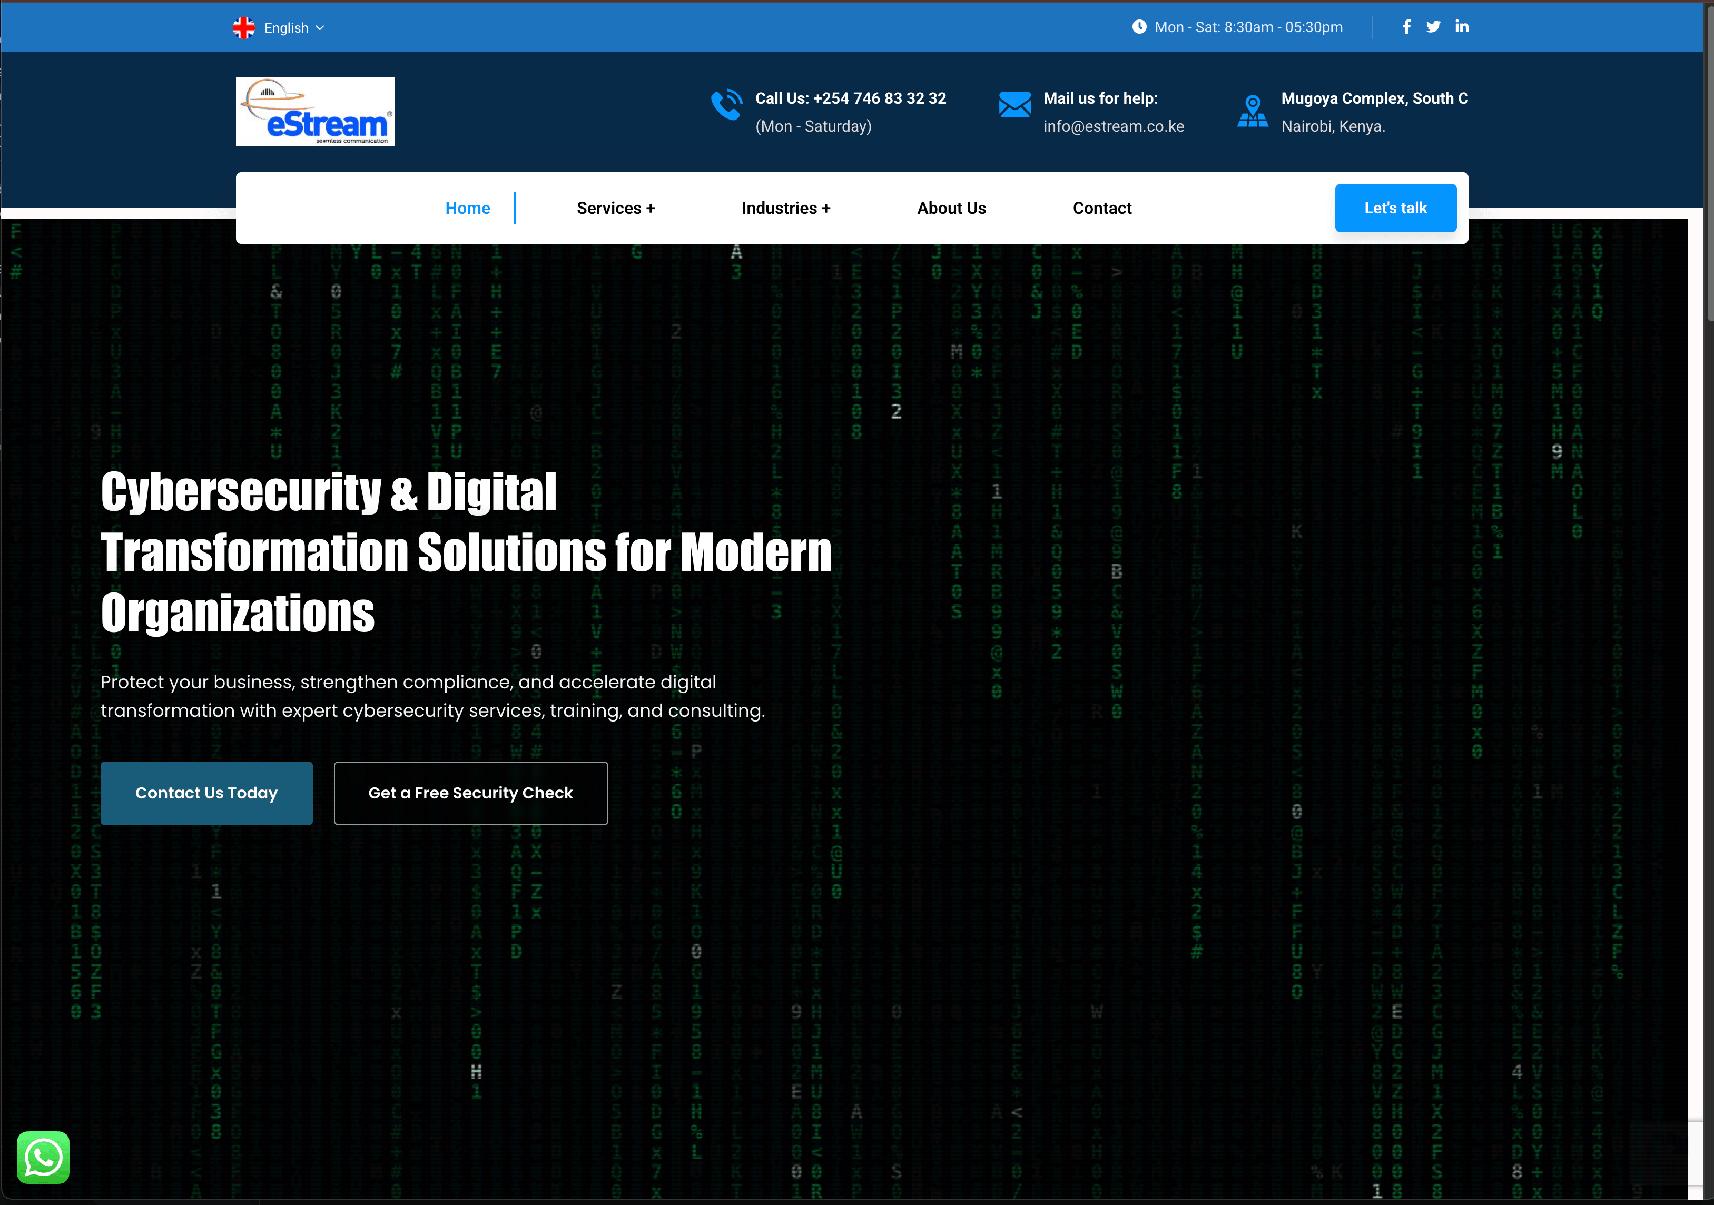Expand the Industries + menu
This screenshot has height=1205, width=1714.
pyautogui.click(x=786, y=209)
